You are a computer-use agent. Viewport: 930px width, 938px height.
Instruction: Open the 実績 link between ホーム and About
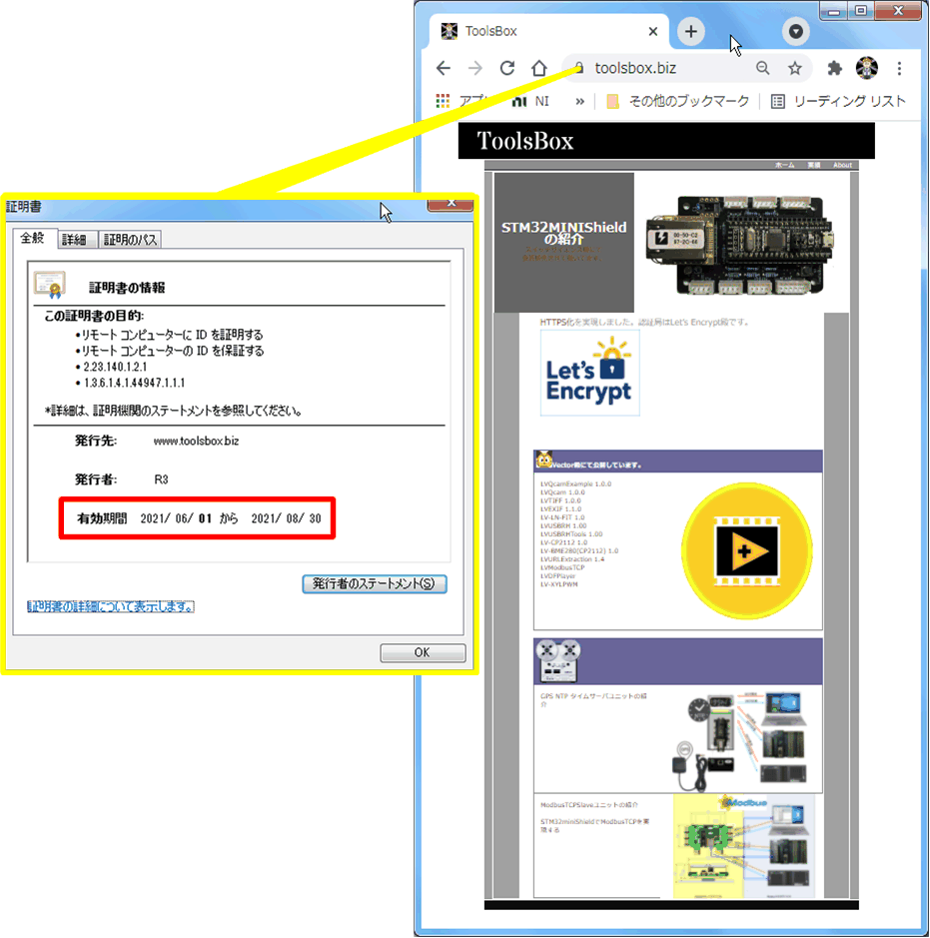pos(814,165)
